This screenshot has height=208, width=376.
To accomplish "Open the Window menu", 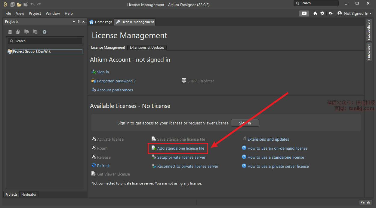I will [53, 14].
